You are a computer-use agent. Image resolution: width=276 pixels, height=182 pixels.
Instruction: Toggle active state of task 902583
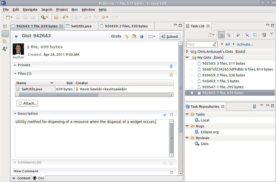(x=192, y=64)
